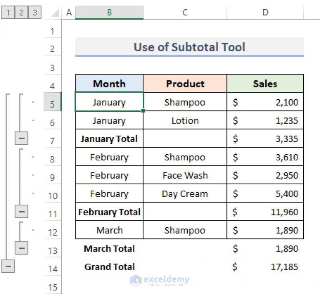This screenshot has height=294, width=320.
Task: Select the 'February Total' cell
Action: [x=109, y=211]
